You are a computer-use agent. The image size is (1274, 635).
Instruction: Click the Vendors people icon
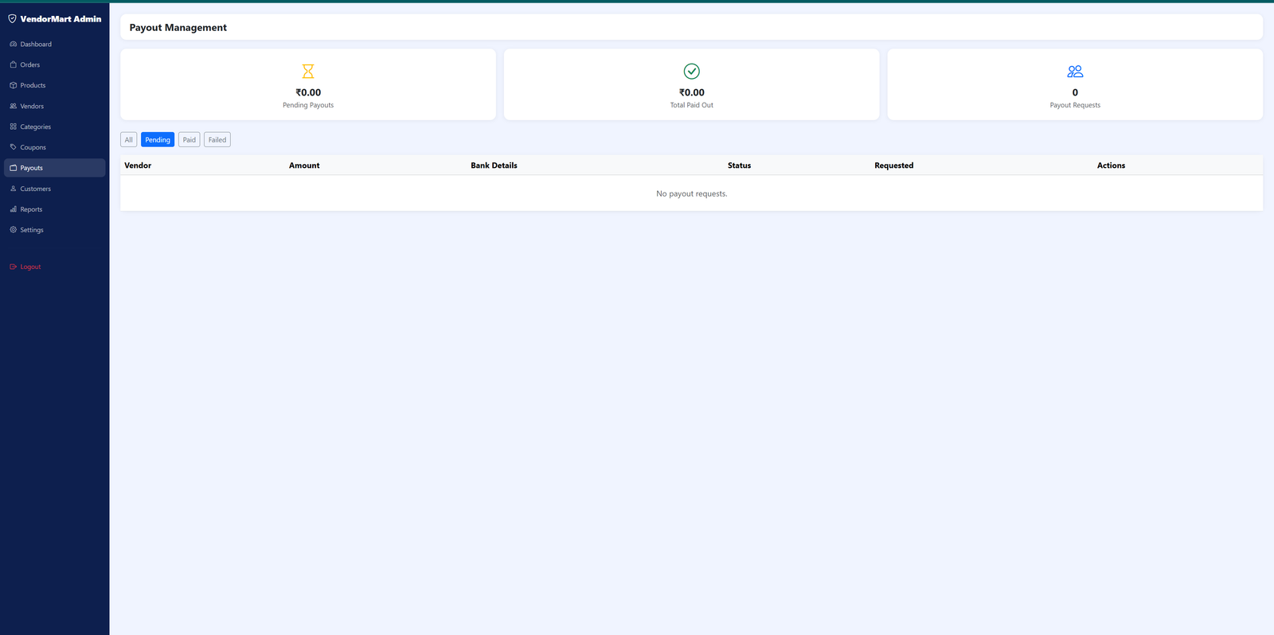pos(13,106)
